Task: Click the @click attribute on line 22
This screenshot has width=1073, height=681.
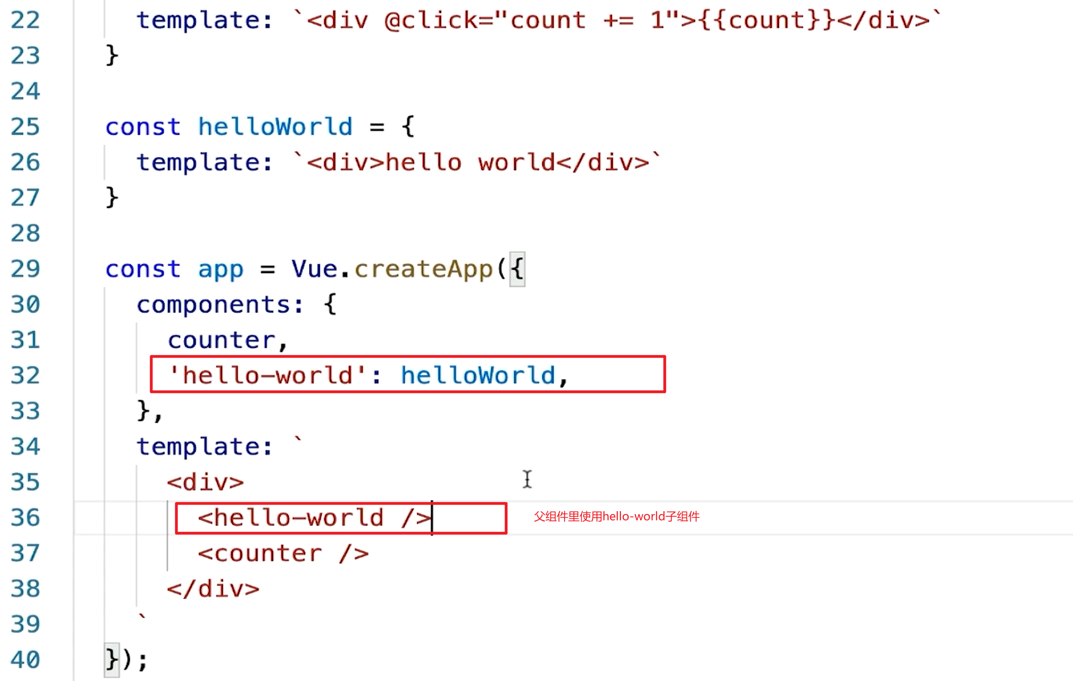Action: coord(430,20)
